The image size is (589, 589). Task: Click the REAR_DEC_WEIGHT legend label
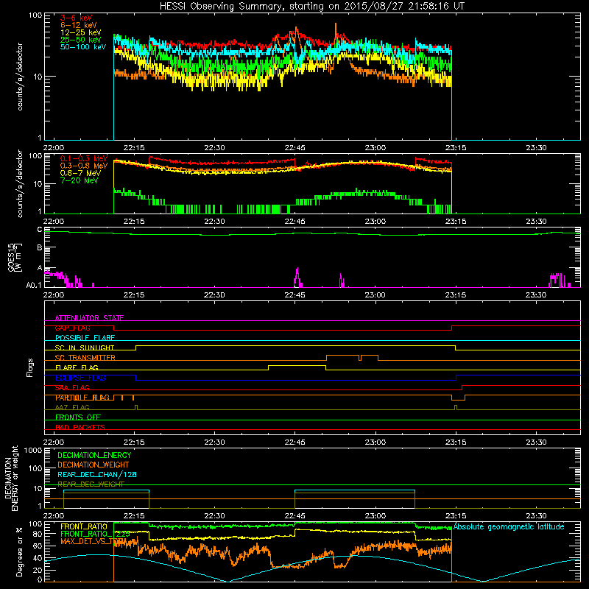coord(91,484)
